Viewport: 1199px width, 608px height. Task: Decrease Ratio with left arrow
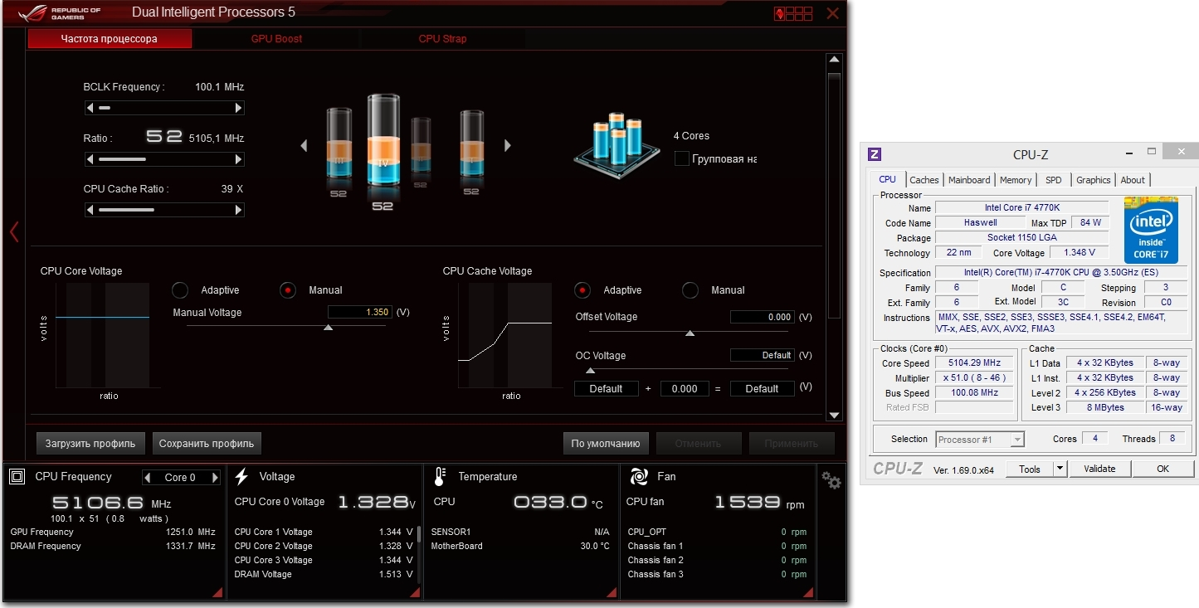(x=90, y=159)
